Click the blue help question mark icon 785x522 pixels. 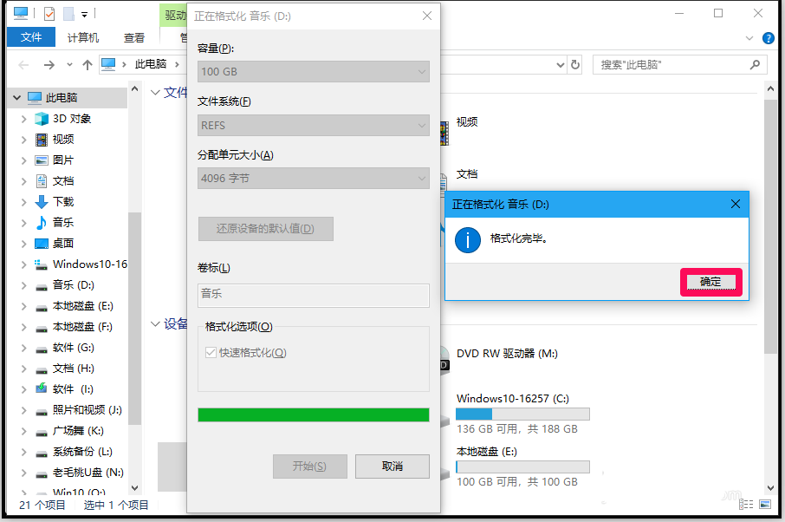[768, 38]
